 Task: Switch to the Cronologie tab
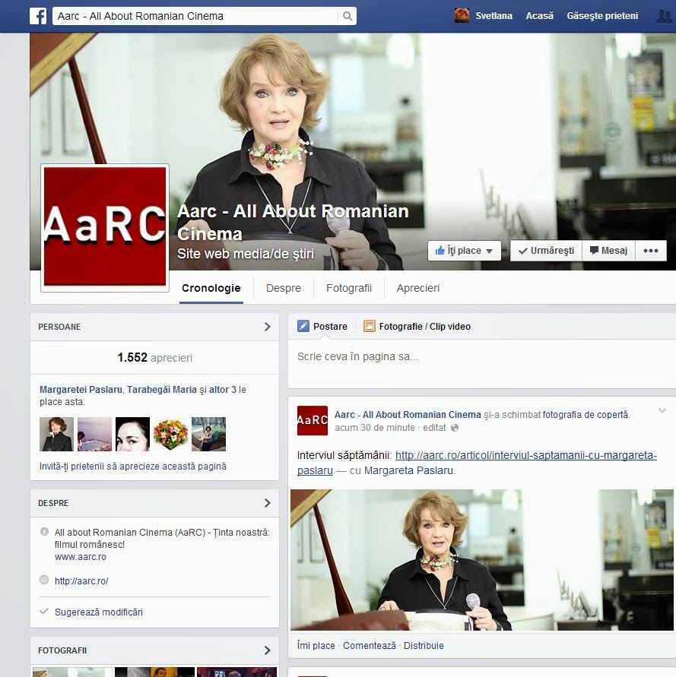pos(211,288)
